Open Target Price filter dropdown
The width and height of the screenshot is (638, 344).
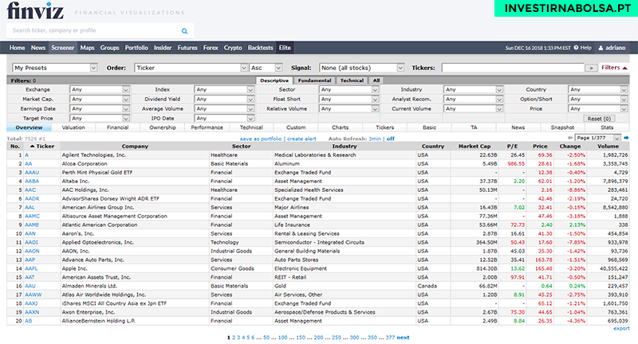point(99,119)
